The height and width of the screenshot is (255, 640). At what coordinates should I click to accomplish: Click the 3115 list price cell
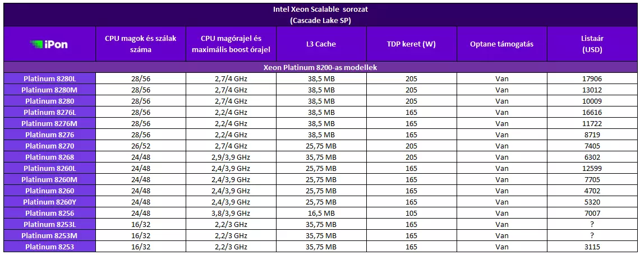tap(592, 247)
